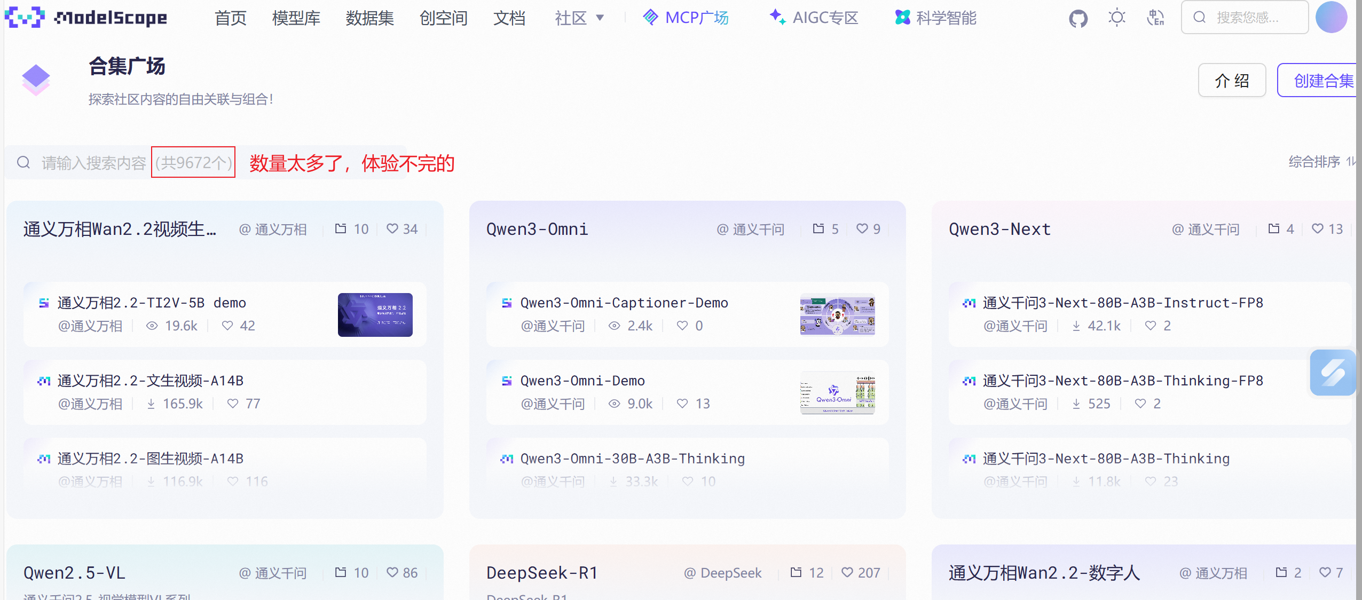Click the floating blue assistant icon
The width and height of the screenshot is (1362, 600).
click(x=1333, y=373)
